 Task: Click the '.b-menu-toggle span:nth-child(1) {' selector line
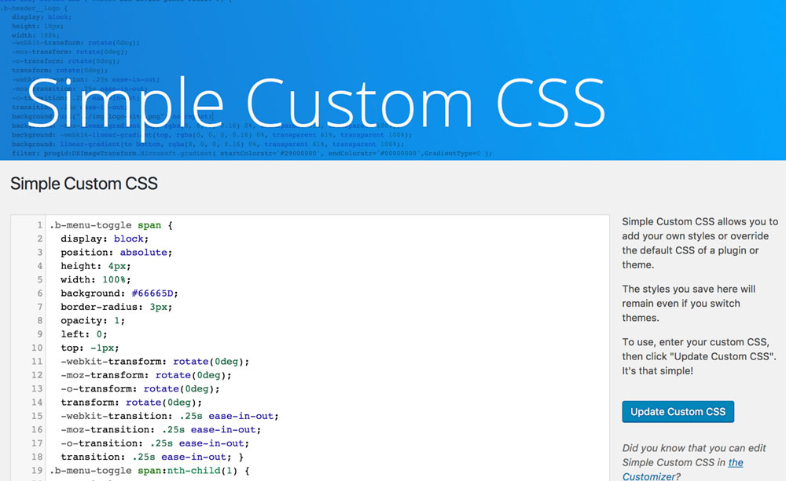149,471
